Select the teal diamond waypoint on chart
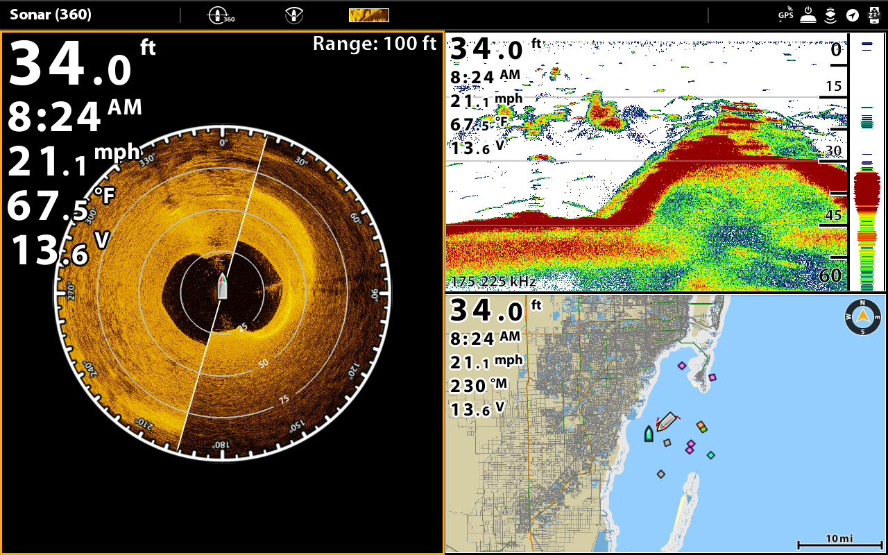 (710, 455)
